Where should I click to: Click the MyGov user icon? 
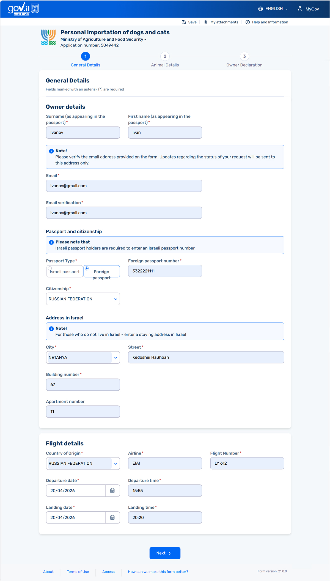click(300, 9)
